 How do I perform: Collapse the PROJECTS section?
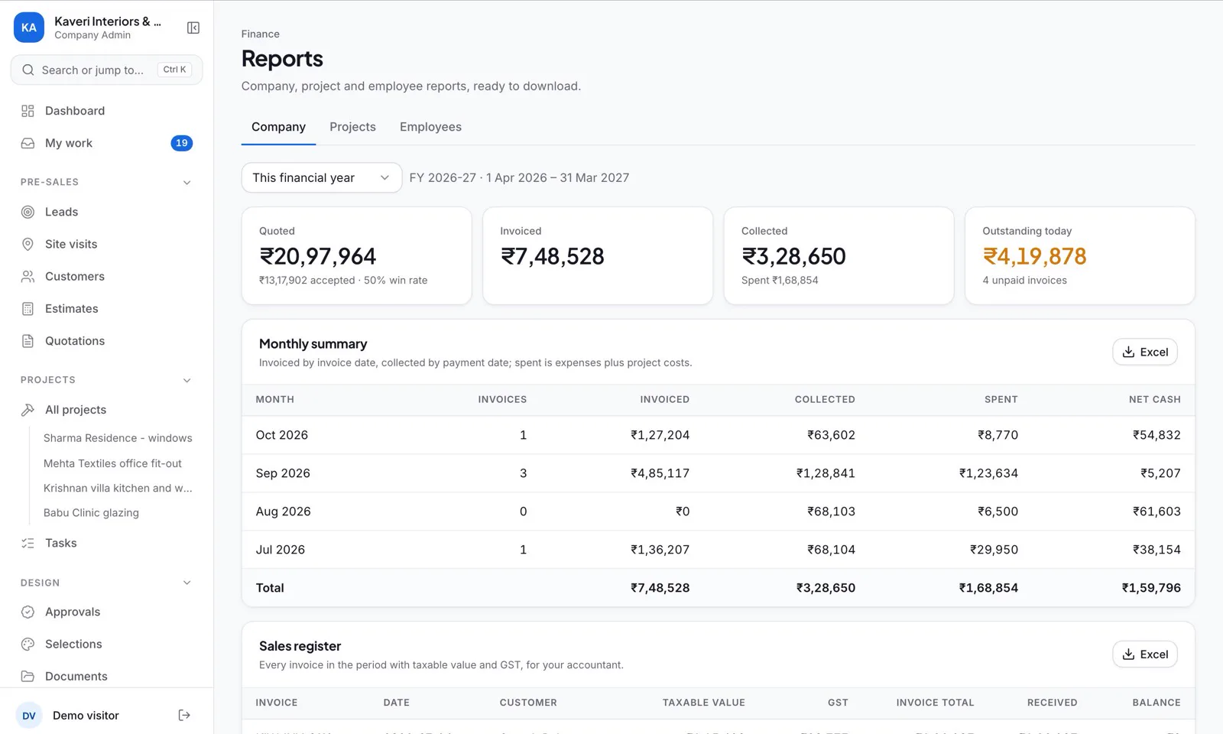click(x=187, y=380)
